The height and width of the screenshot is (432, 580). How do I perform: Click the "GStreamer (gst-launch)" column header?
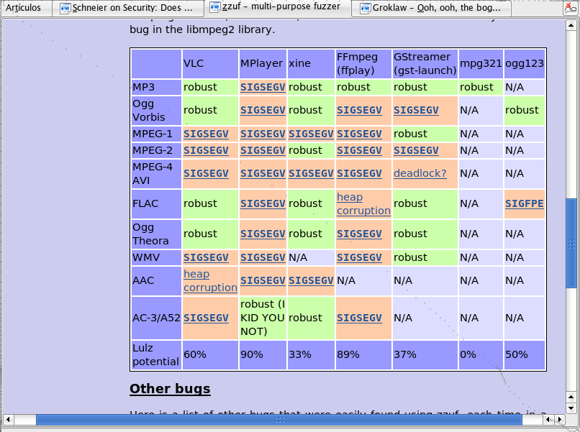coord(425,63)
